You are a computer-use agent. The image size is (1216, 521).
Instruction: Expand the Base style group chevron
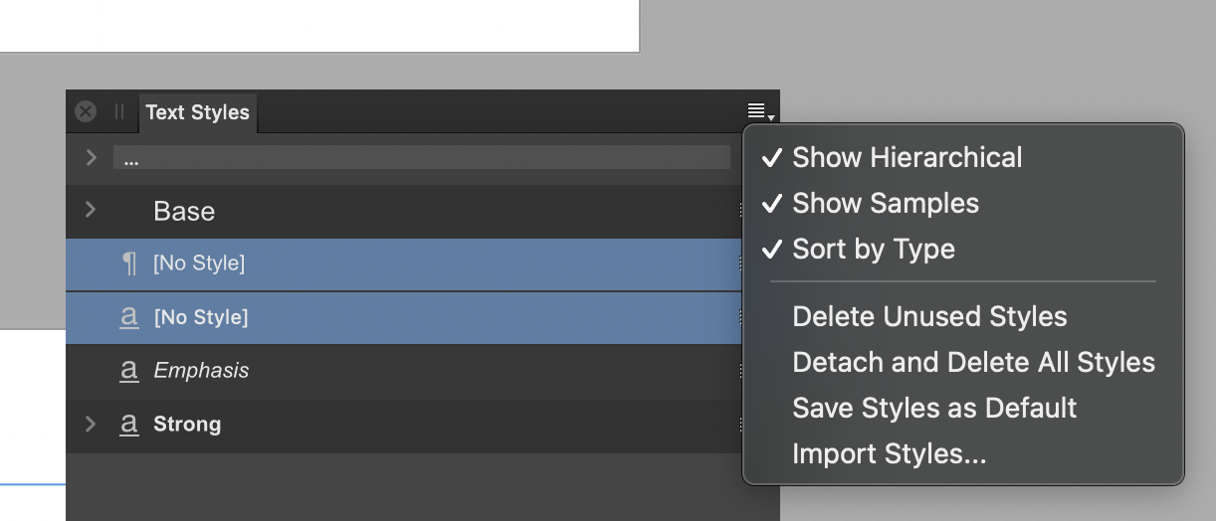coord(91,210)
